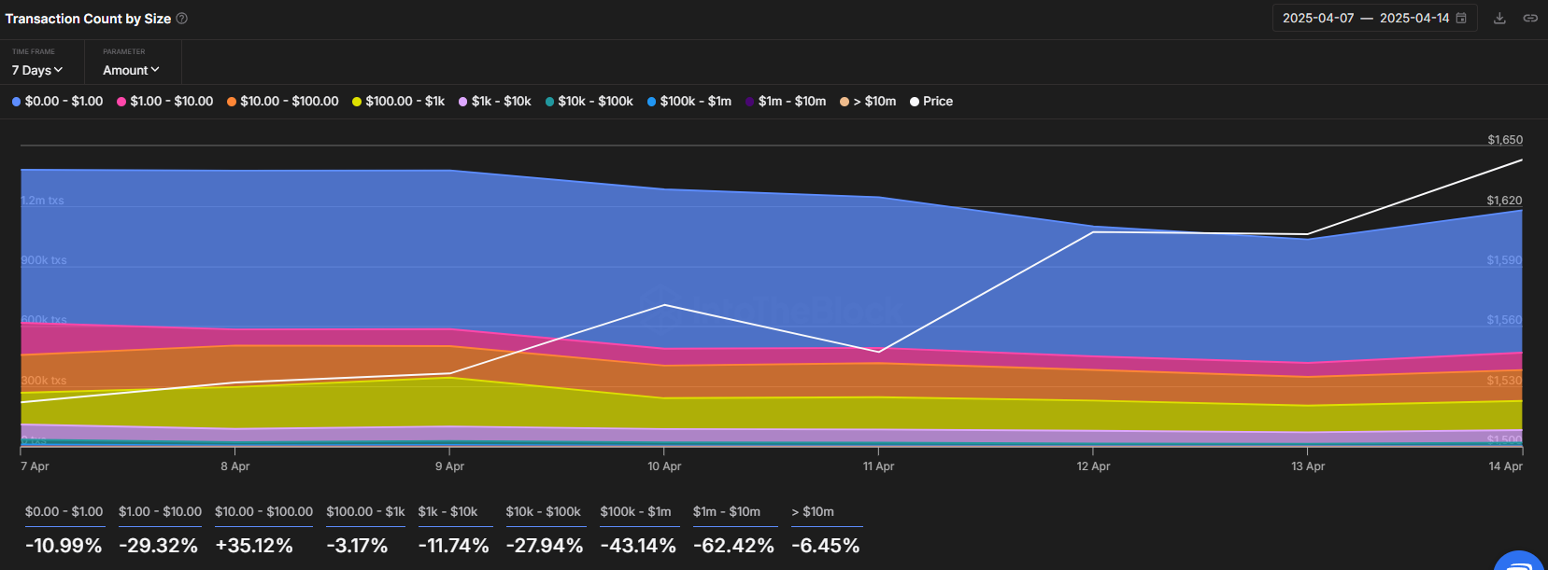The width and height of the screenshot is (1548, 570).
Task: Toggle the $0.00 - $1.00 legend series
Action: coord(57,102)
